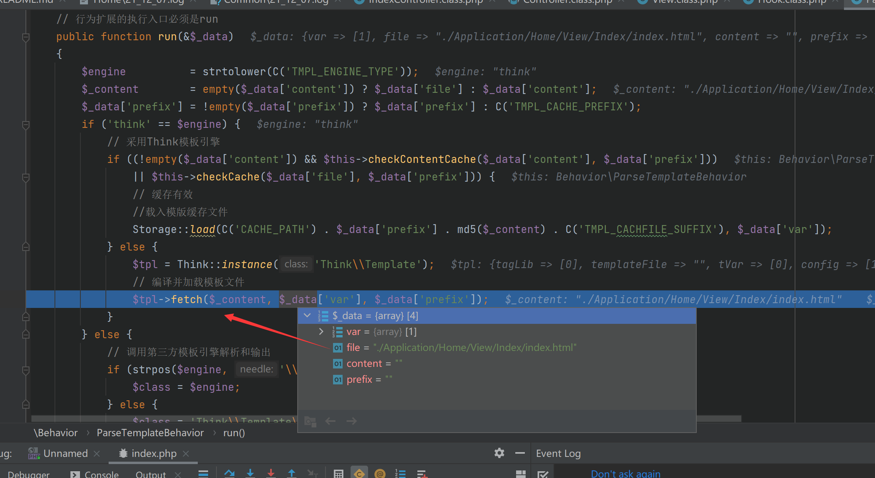Click the restore layout icon in debug panel
The image size is (875, 478).
[520, 474]
